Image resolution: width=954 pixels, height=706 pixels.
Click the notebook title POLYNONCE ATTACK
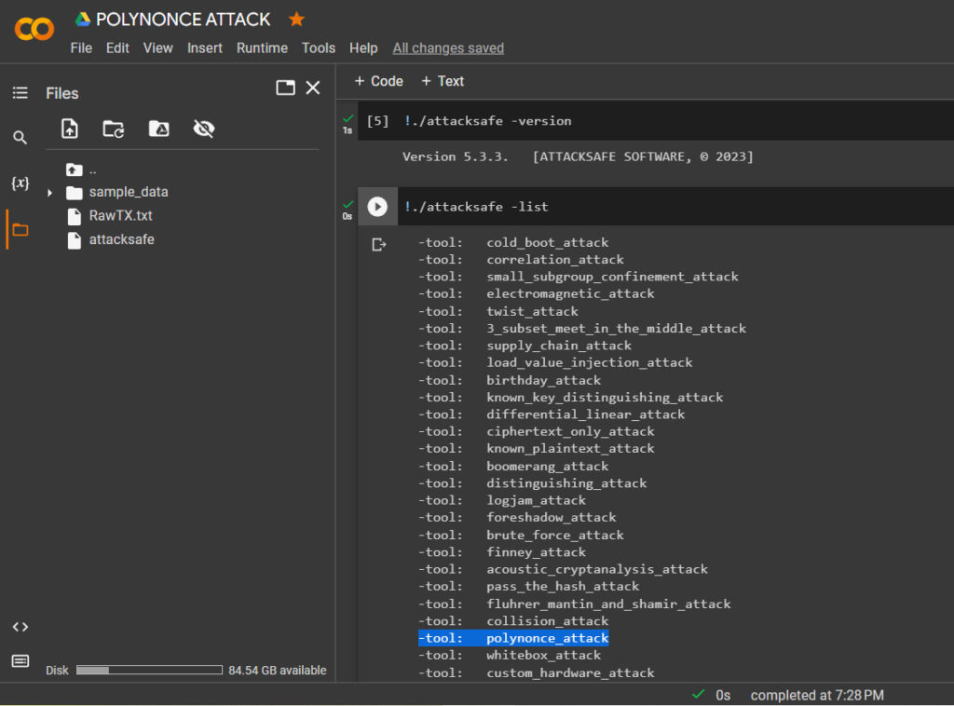[184, 20]
